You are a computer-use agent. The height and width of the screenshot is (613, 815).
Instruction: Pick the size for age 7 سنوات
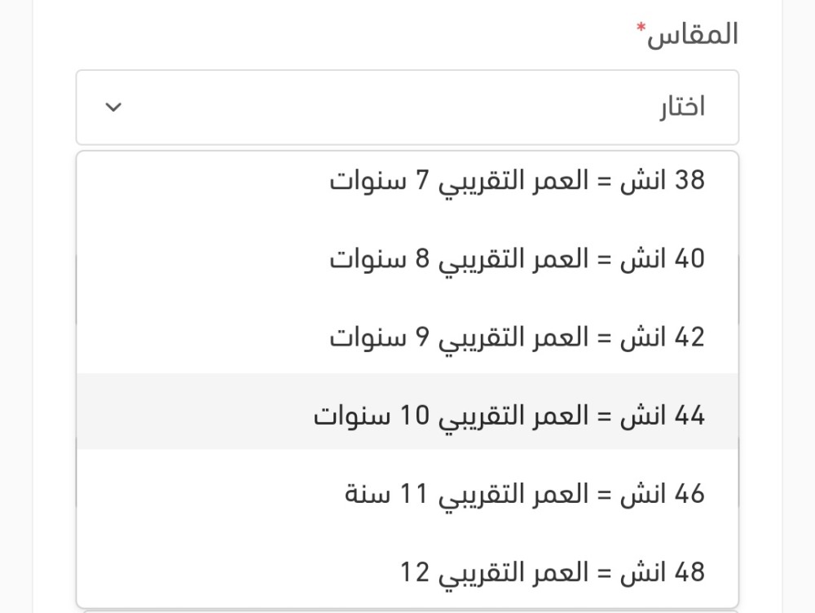(517, 180)
